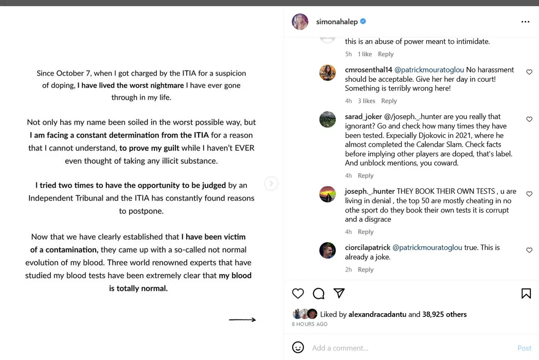Like joseph._.hunter's comment
Image resolution: width=539 pixels, height=360 pixels.
tap(529, 194)
